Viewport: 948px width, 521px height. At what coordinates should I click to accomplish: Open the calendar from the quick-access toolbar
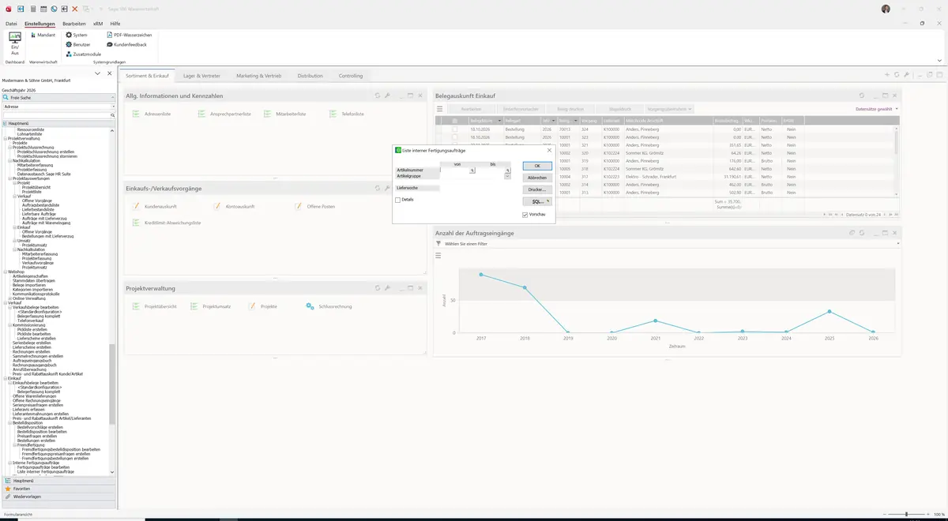43,9
